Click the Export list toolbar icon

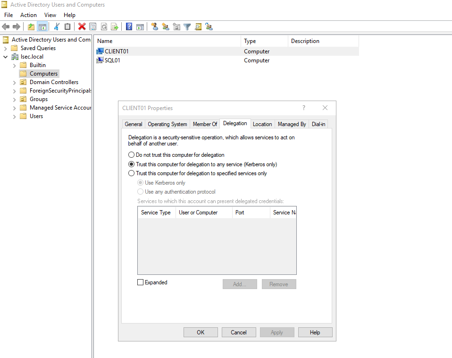(115, 26)
